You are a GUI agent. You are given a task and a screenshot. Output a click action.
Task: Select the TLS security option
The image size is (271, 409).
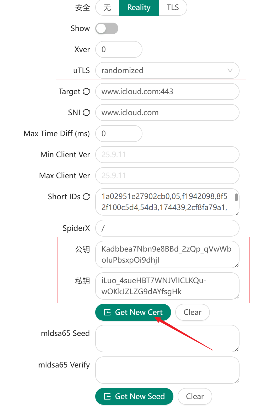[173, 8]
